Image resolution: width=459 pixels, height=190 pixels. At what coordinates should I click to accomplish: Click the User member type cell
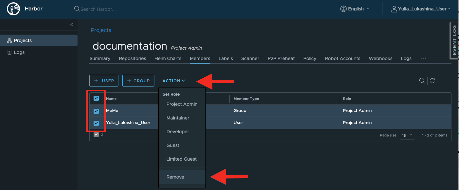238,123
